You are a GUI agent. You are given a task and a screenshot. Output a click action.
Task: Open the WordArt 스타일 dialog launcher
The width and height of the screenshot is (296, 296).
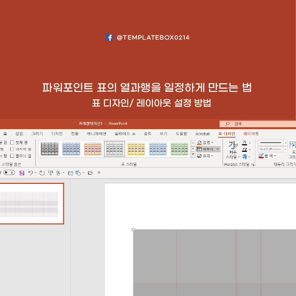pos(253,164)
